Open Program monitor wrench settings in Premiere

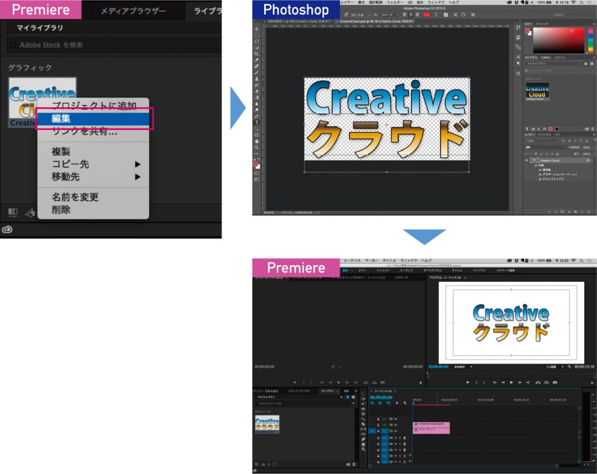coord(569,367)
